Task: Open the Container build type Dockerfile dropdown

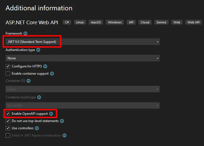Action: (83, 106)
